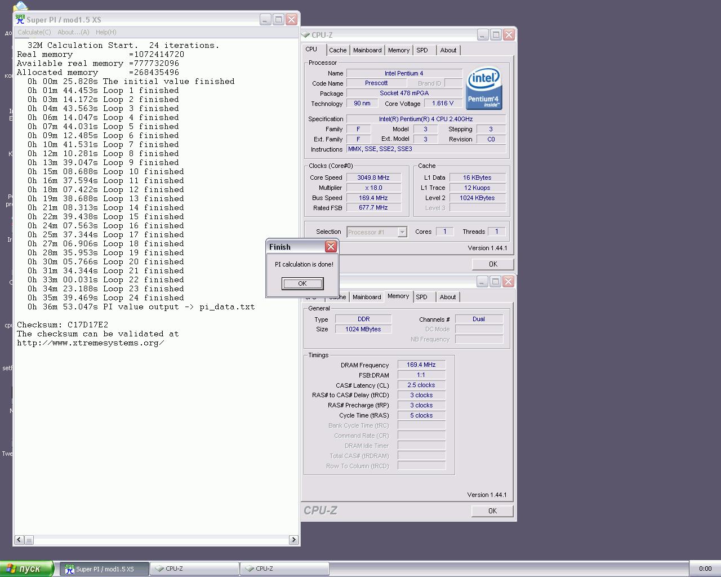Minimize the lower CPU-Z window
Viewport: 721px width, 577px height.
coord(482,281)
